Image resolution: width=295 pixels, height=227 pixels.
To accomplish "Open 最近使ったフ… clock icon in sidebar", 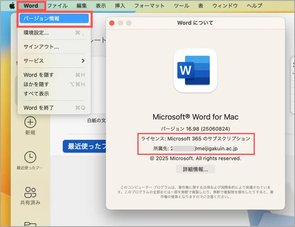I will [30, 157].
